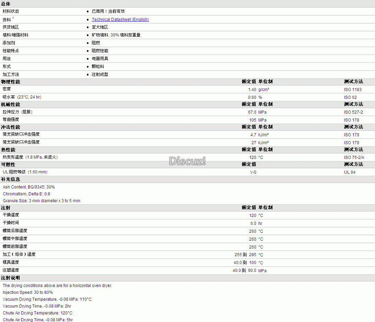Select the ISO 62 test method
This screenshot has width=375, height=322.
(x=350, y=97)
